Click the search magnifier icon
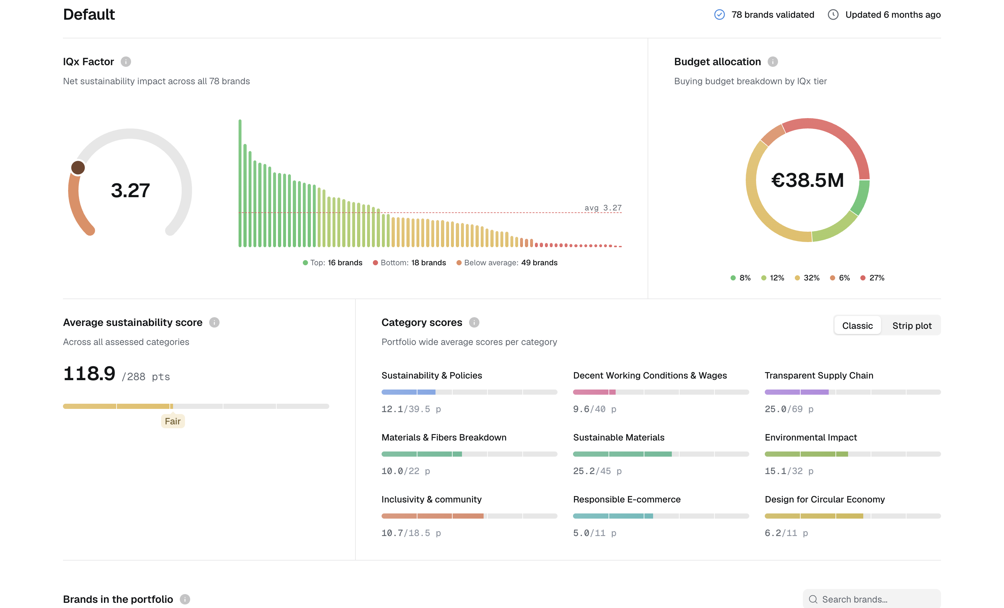This screenshot has height=608, width=1004. 813,599
